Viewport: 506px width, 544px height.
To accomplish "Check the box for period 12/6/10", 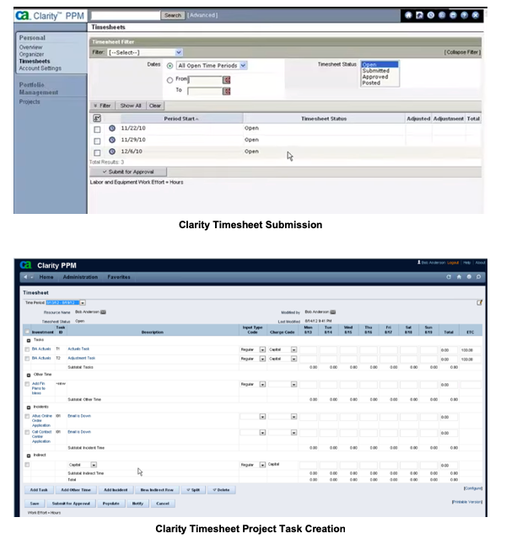I will (x=97, y=152).
